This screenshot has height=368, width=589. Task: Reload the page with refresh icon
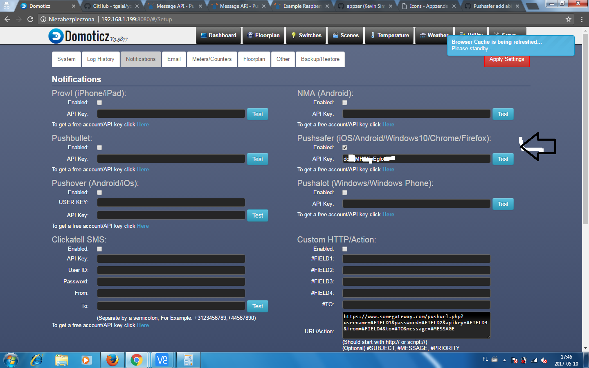[30, 19]
